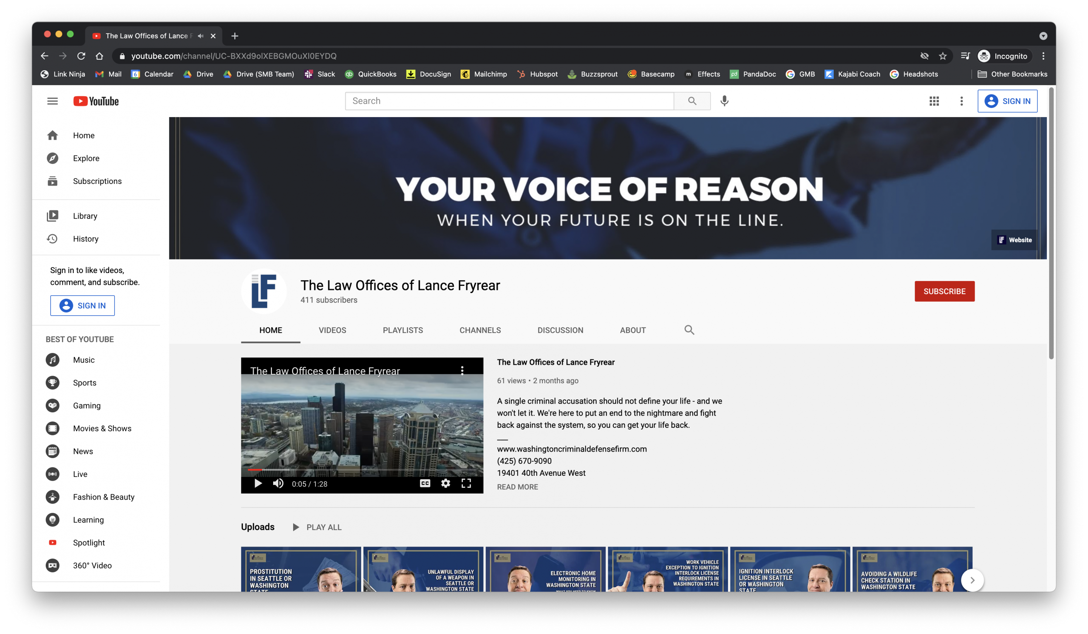Search within the channel using magnifier
Image resolution: width=1088 pixels, height=634 pixels.
click(689, 330)
